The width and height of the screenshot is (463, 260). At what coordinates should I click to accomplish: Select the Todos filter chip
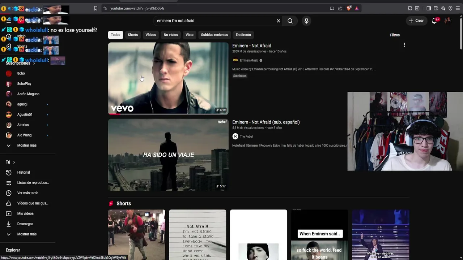pos(115,35)
